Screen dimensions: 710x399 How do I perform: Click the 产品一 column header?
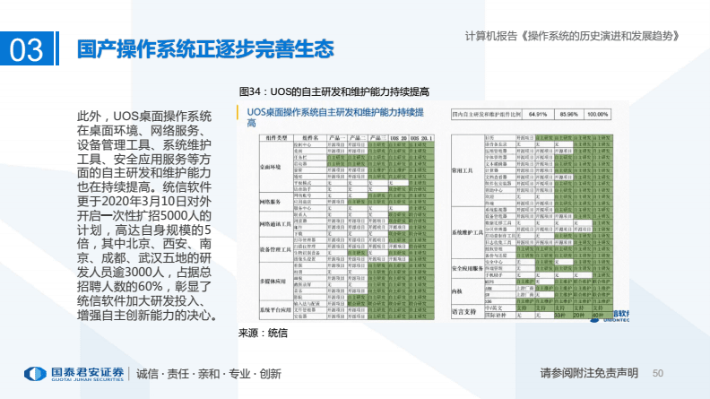point(337,138)
